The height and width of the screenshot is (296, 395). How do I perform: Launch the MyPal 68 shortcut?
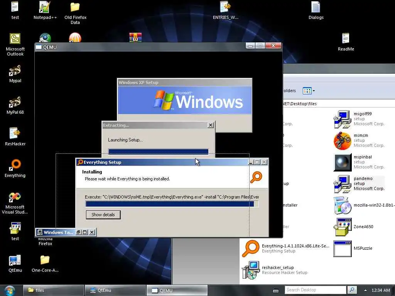(15, 105)
